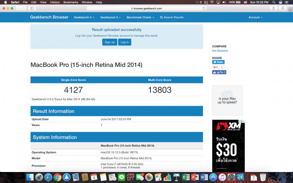Go to Geekbench Browser home link
The image size is (293, 183).
point(49,17)
